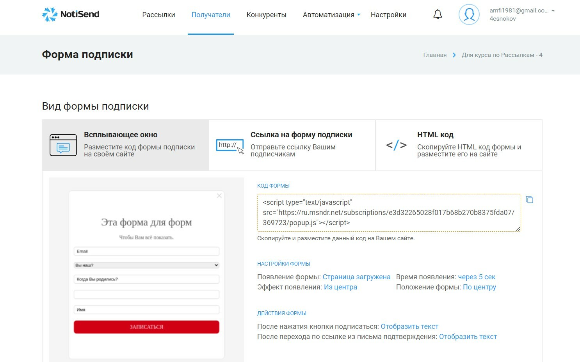580x362 pixels.
Task: Open the Рассылки menu
Action: point(158,15)
